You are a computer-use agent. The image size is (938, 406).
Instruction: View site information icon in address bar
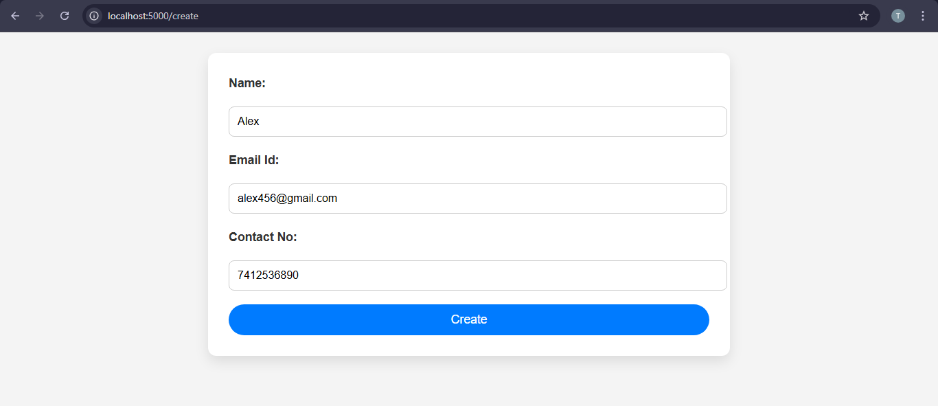94,16
